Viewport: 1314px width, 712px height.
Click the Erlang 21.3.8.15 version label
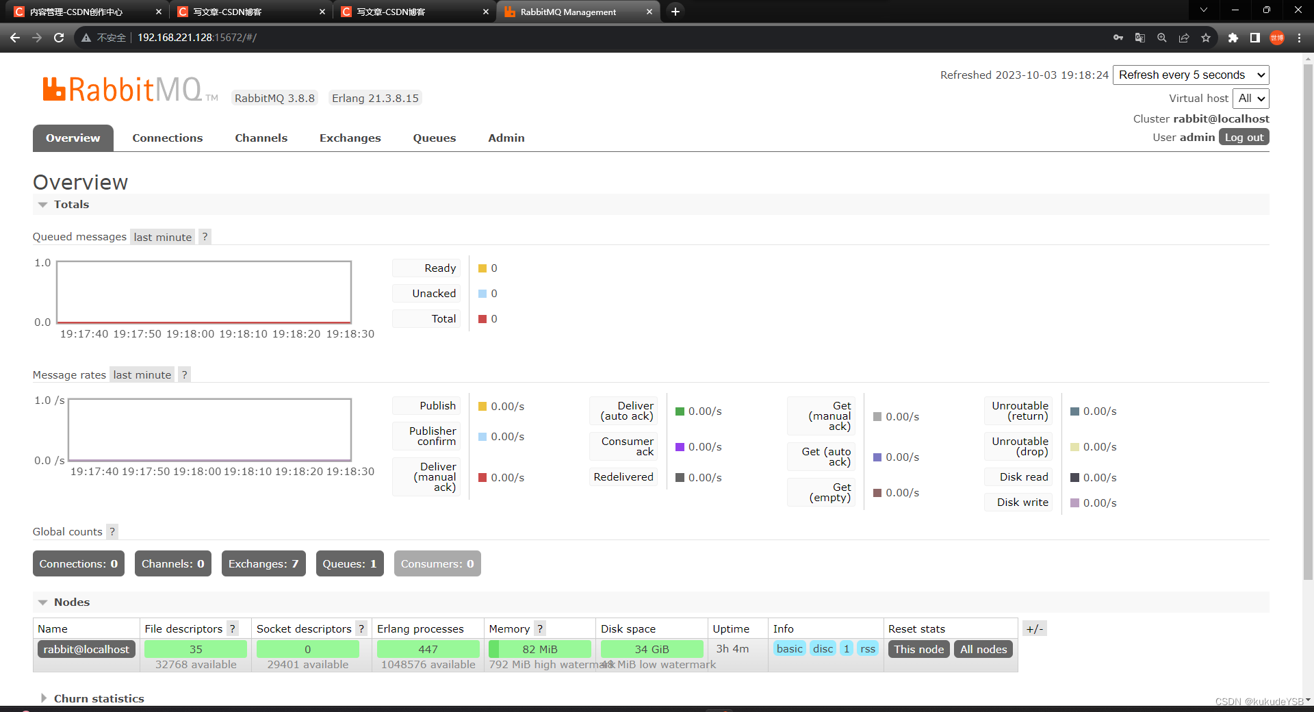[375, 98]
